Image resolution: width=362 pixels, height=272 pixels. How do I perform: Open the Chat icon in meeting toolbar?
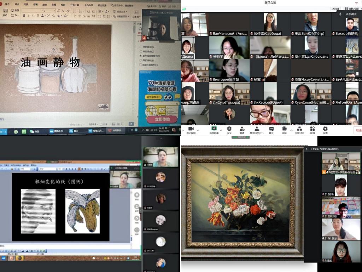tap(271, 129)
